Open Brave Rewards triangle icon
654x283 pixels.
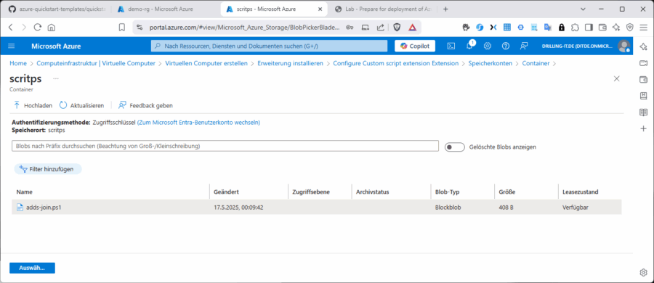412,28
